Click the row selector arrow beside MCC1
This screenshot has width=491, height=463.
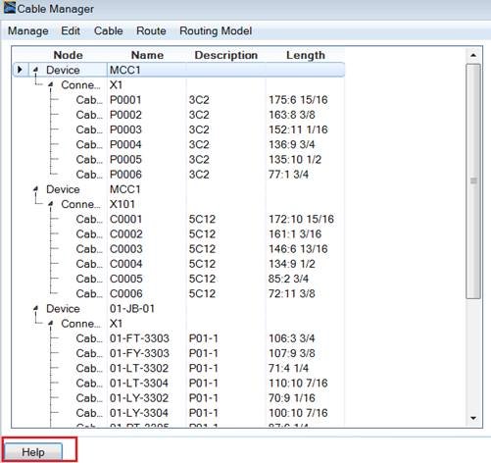point(20,70)
